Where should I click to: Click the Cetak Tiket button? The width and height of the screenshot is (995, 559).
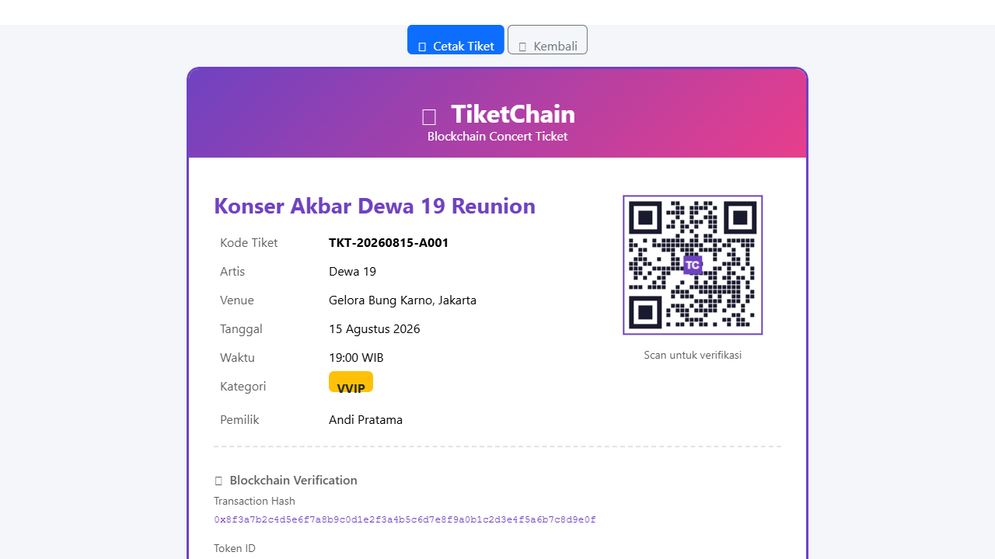[x=456, y=40]
